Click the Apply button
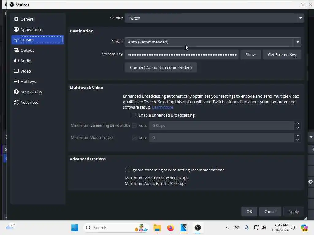314x235 pixels. [293, 211]
